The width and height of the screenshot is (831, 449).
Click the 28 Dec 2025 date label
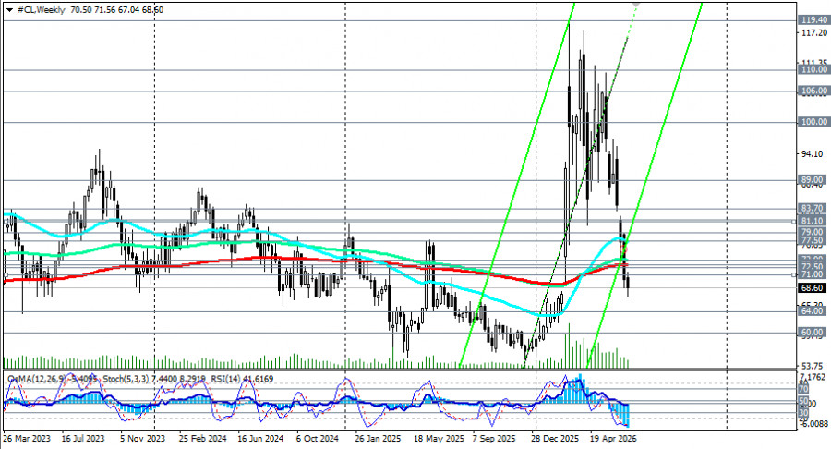(x=555, y=439)
